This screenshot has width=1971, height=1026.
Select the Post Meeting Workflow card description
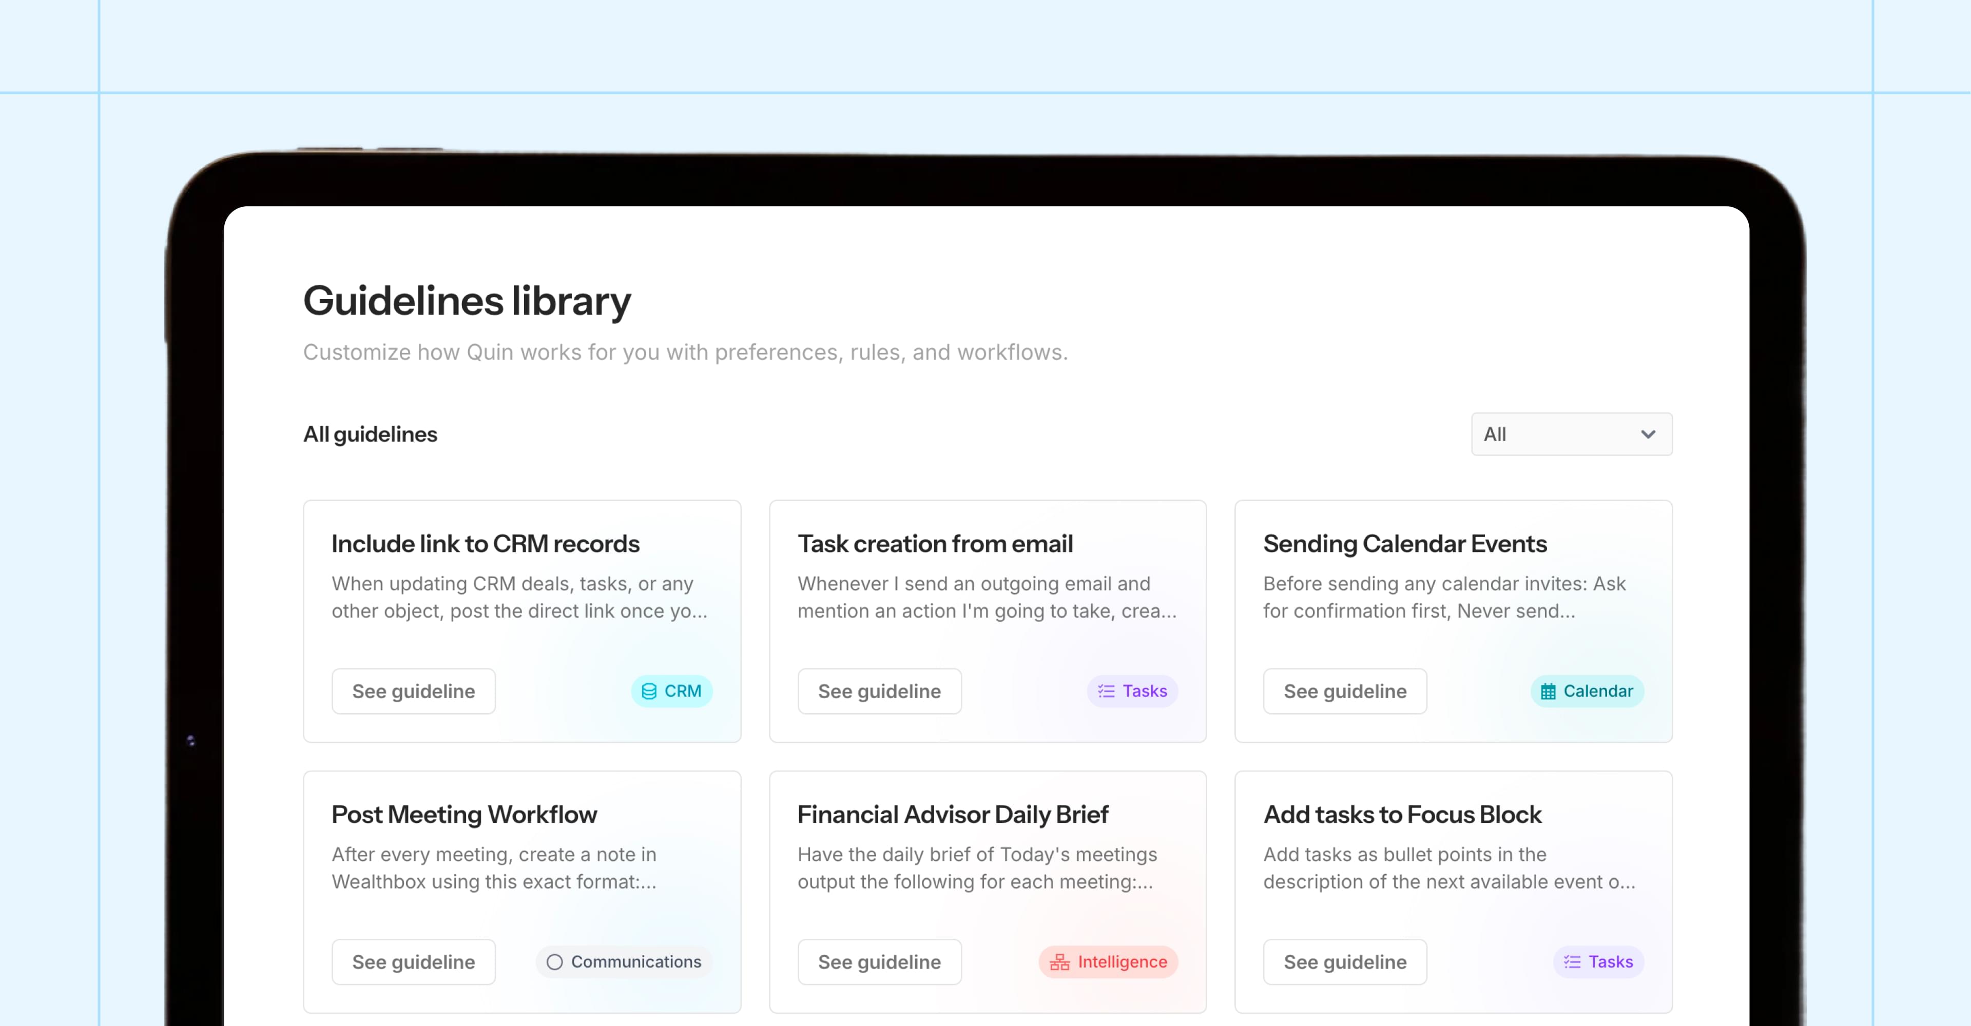pyautogui.click(x=493, y=868)
